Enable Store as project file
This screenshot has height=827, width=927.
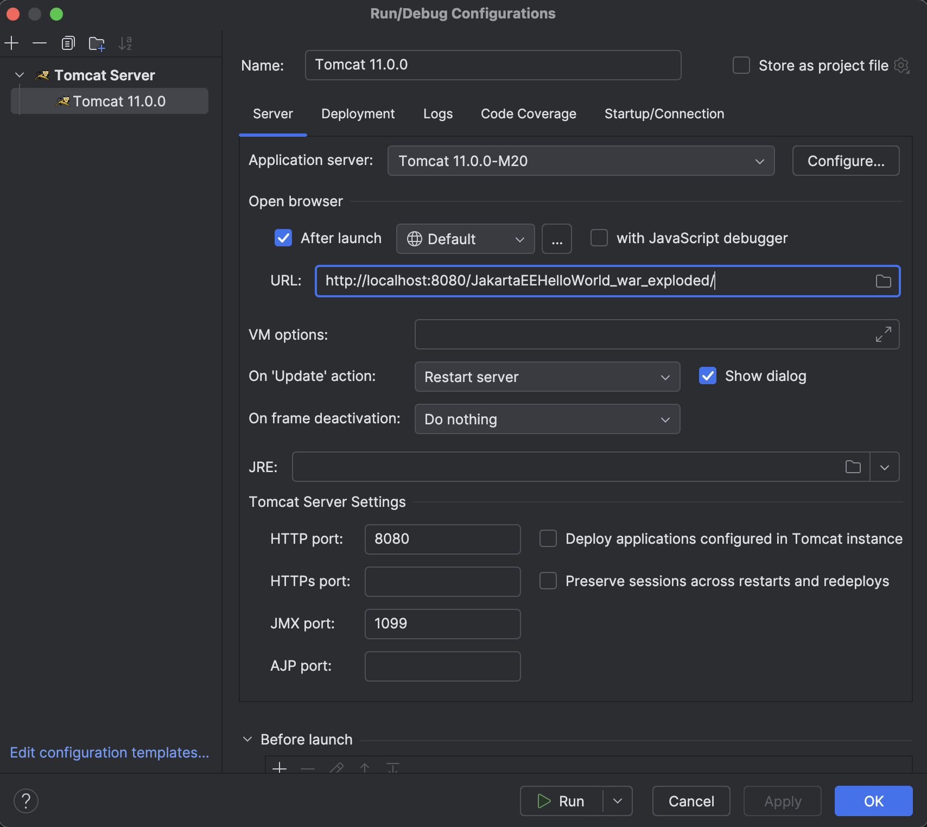click(x=741, y=65)
